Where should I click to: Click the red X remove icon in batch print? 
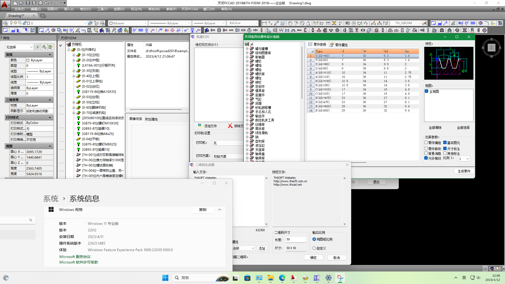click(230, 126)
